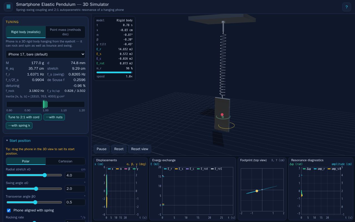Open the help question mark button

pos(347,7)
